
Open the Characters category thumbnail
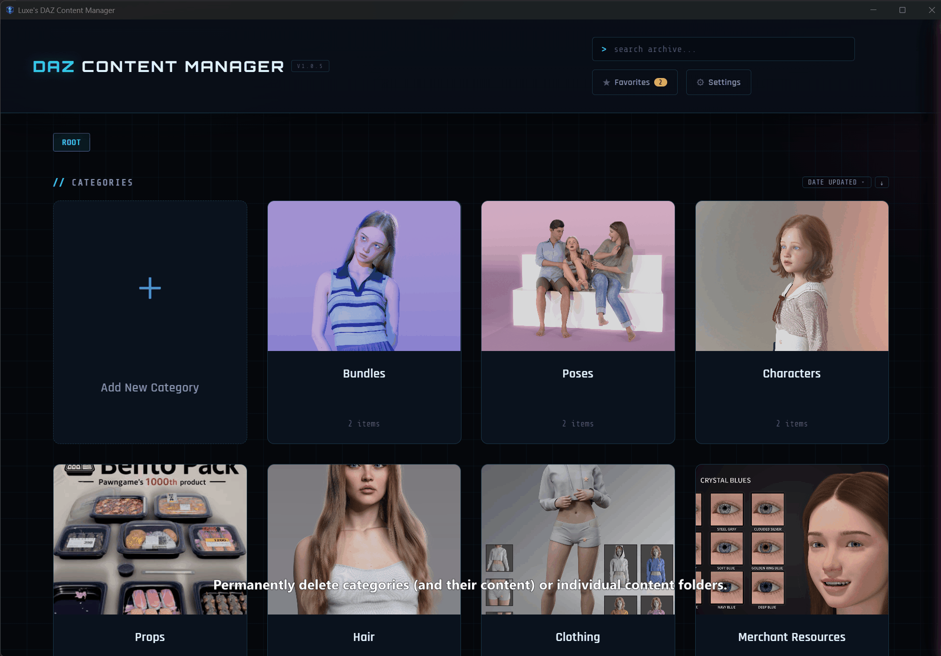[792, 276]
